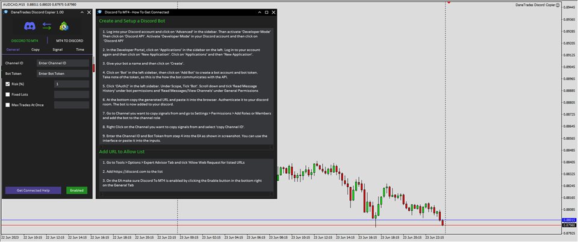Untick the Risk (%) checkbox
The height and width of the screenshot is (242, 578).
pyautogui.click(x=8, y=84)
